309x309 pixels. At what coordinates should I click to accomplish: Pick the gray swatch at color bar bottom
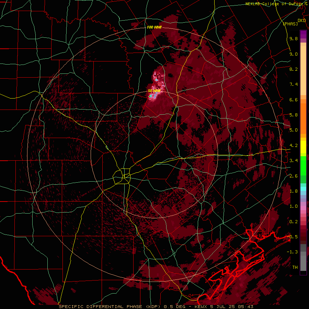click(303, 264)
